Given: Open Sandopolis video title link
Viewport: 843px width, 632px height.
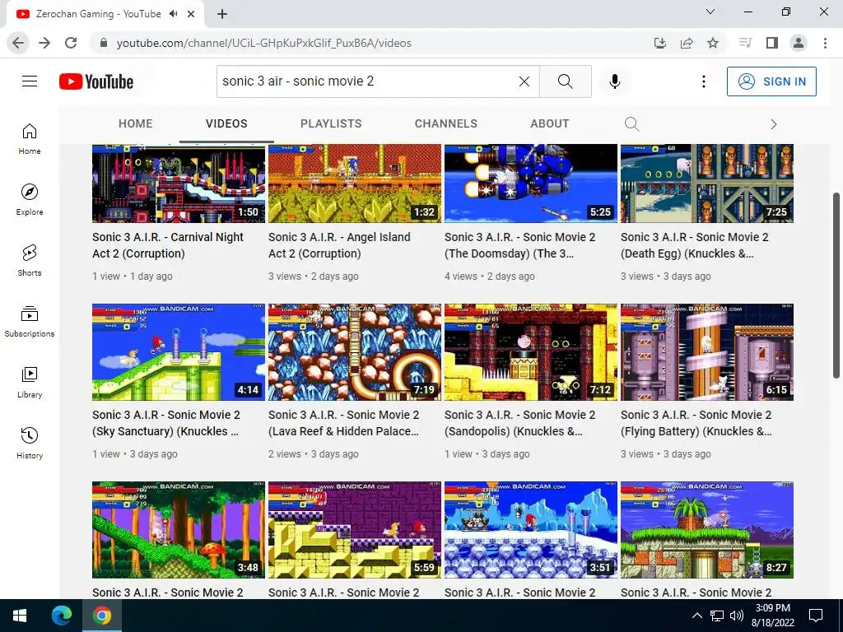Looking at the screenshot, I should pos(520,423).
